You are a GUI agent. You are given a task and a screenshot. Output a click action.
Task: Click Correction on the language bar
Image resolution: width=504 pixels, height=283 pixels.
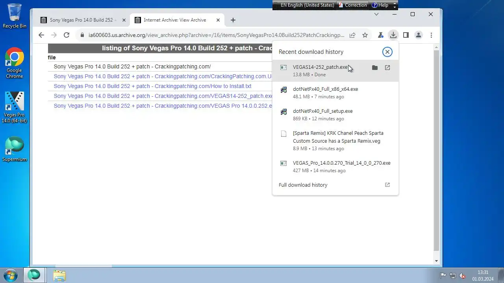click(352, 5)
